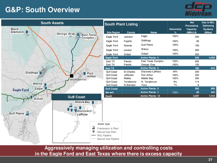The width and height of the screenshot is (217, 163).
Task: Click the Port Arthur plant marker
Action: point(85,74)
